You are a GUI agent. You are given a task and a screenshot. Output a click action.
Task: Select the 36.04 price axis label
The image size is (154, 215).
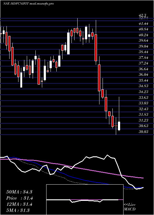[143, 75]
